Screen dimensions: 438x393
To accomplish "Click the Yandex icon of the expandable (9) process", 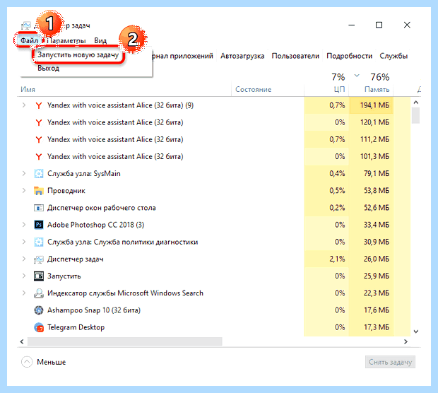I will [39, 105].
